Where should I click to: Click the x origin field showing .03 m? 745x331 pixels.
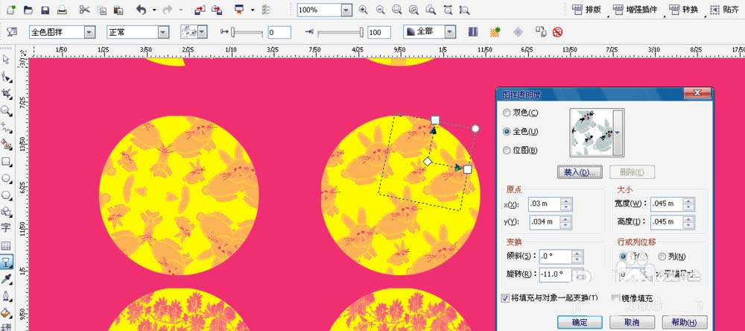click(545, 204)
